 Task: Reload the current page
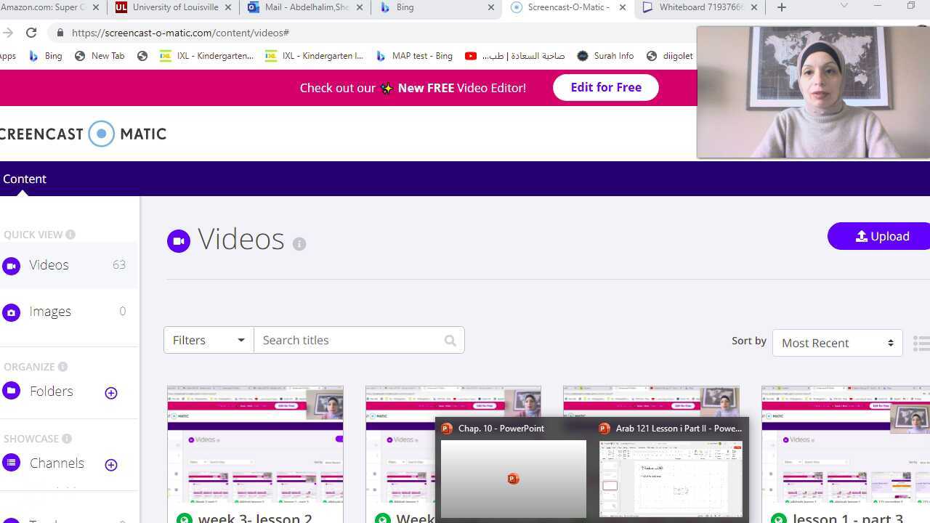[x=31, y=33]
